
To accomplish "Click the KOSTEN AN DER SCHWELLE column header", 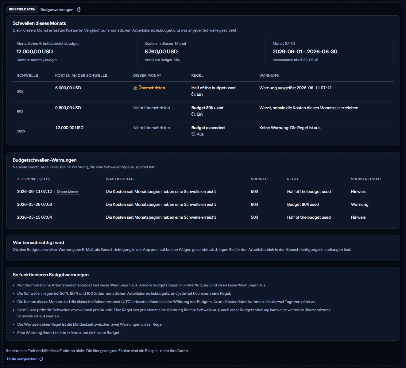I will (81, 75).
